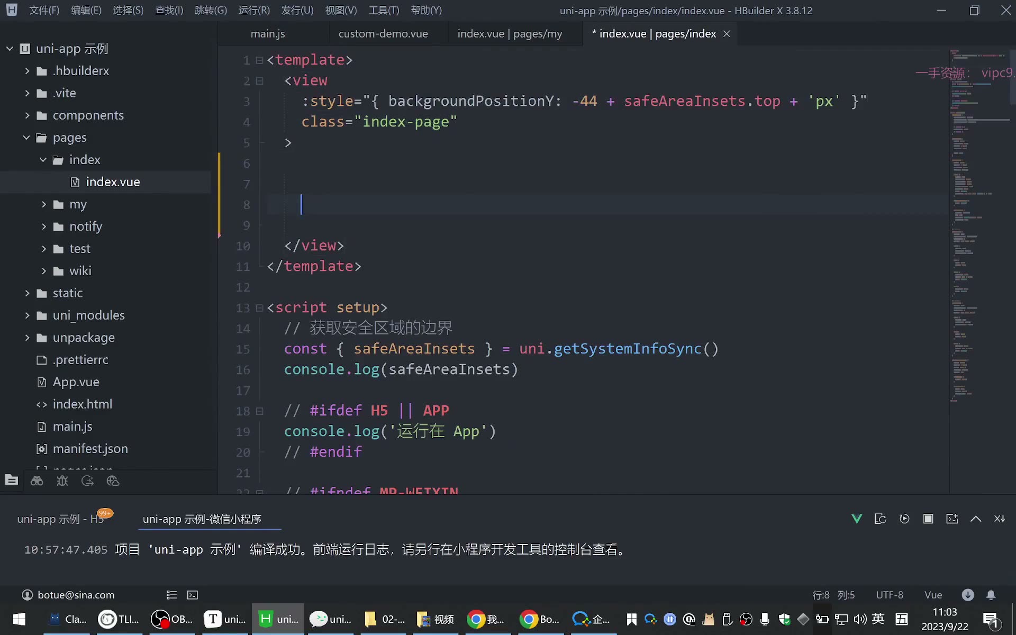The image size is (1016, 635).
Task: Expand the components folder
Action: [27, 115]
